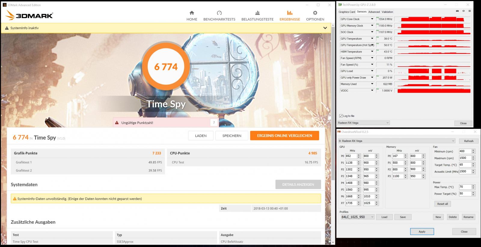This screenshot has height=247, width=481.
Task: Click the DETAILS ANZEIGEN button
Action: [x=298, y=184]
